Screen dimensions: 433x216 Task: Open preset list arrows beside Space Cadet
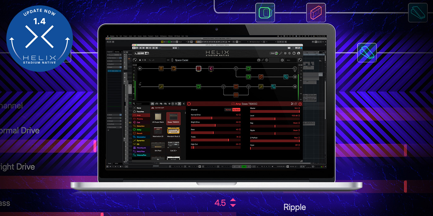pos(172,60)
